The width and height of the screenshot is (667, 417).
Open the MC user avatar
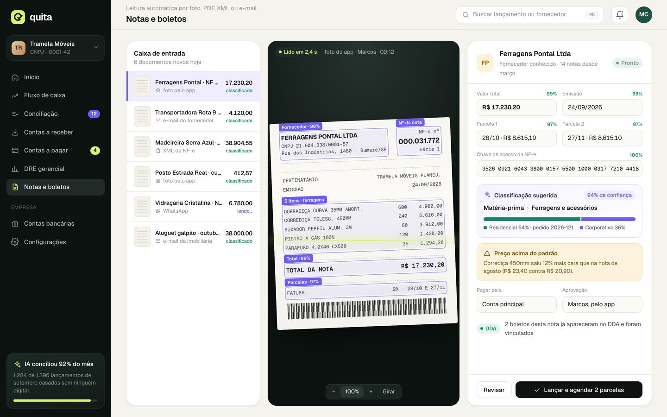tap(644, 15)
